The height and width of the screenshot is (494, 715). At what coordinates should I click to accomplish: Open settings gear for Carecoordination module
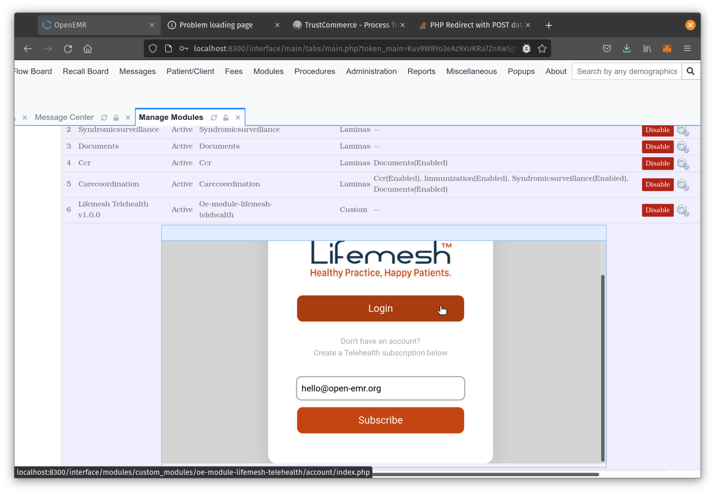click(x=683, y=184)
